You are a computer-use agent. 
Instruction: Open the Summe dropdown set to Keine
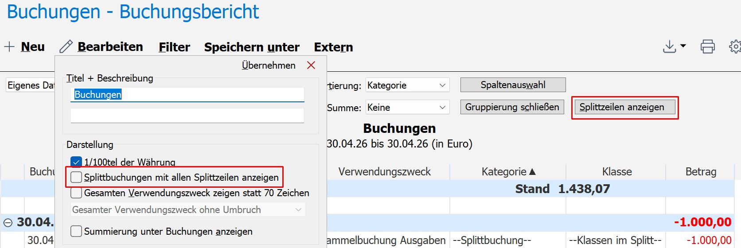click(x=407, y=107)
